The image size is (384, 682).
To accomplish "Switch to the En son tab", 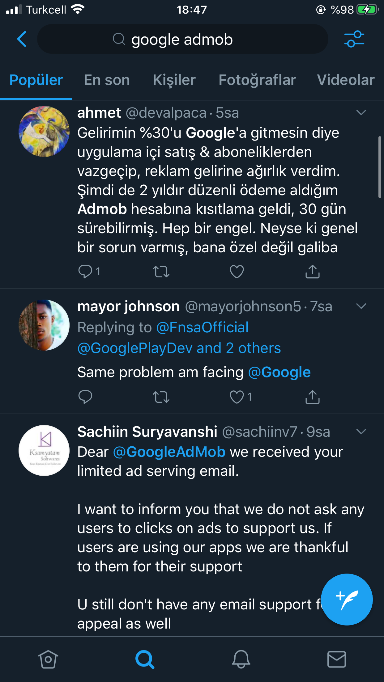I will [x=107, y=80].
